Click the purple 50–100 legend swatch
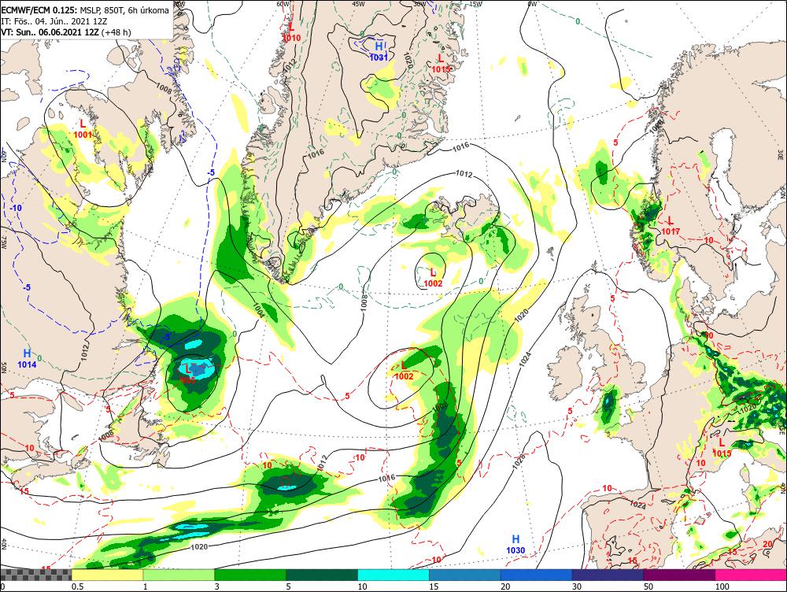 click(680, 575)
